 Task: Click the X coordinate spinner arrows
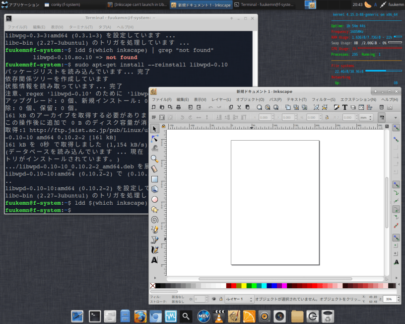pyautogui.click(x=273, y=117)
